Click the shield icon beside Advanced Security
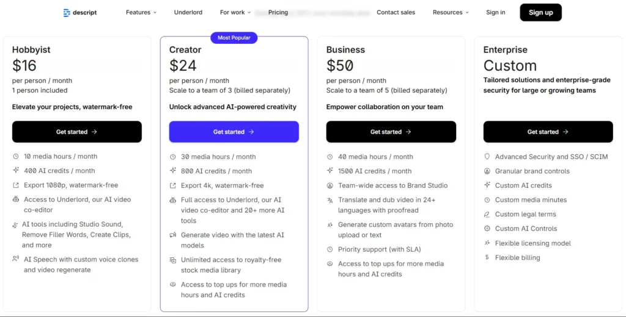Screen dimensions: 626x317 [487, 157]
